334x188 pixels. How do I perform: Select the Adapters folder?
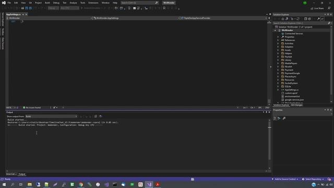click(289, 47)
